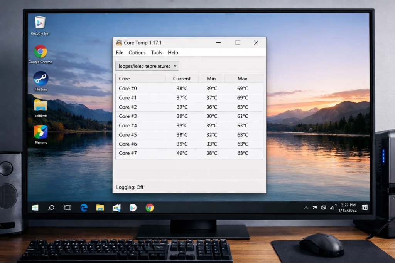Open the Tools menu
The width and height of the screenshot is (395, 263).
pos(157,52)
